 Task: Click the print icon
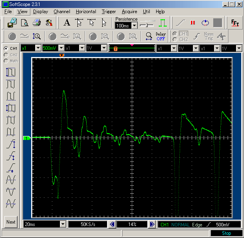pos(37,23)
